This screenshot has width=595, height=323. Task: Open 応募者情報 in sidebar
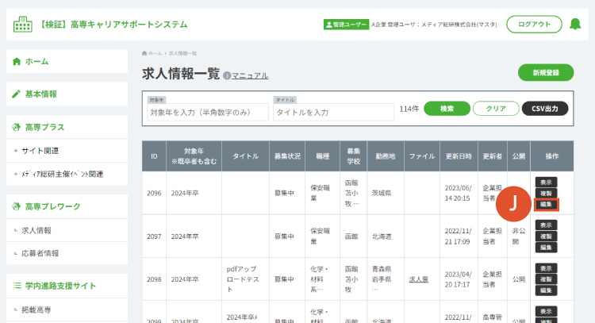pyautogui.click(x=67, y=253)
